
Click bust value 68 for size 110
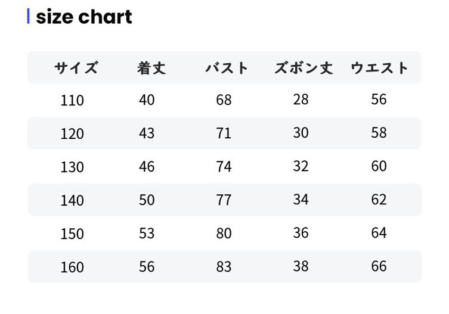click(224, 100)
